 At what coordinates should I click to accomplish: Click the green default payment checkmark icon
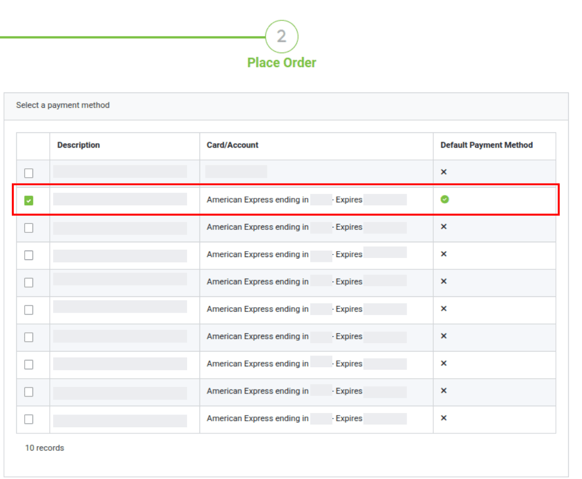445,199
